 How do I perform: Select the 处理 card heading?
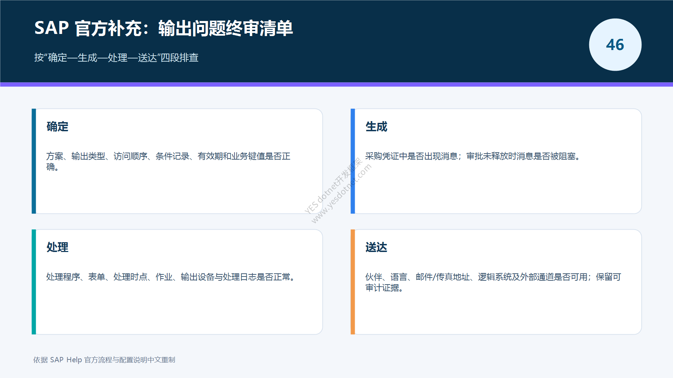tap(57, 247)
